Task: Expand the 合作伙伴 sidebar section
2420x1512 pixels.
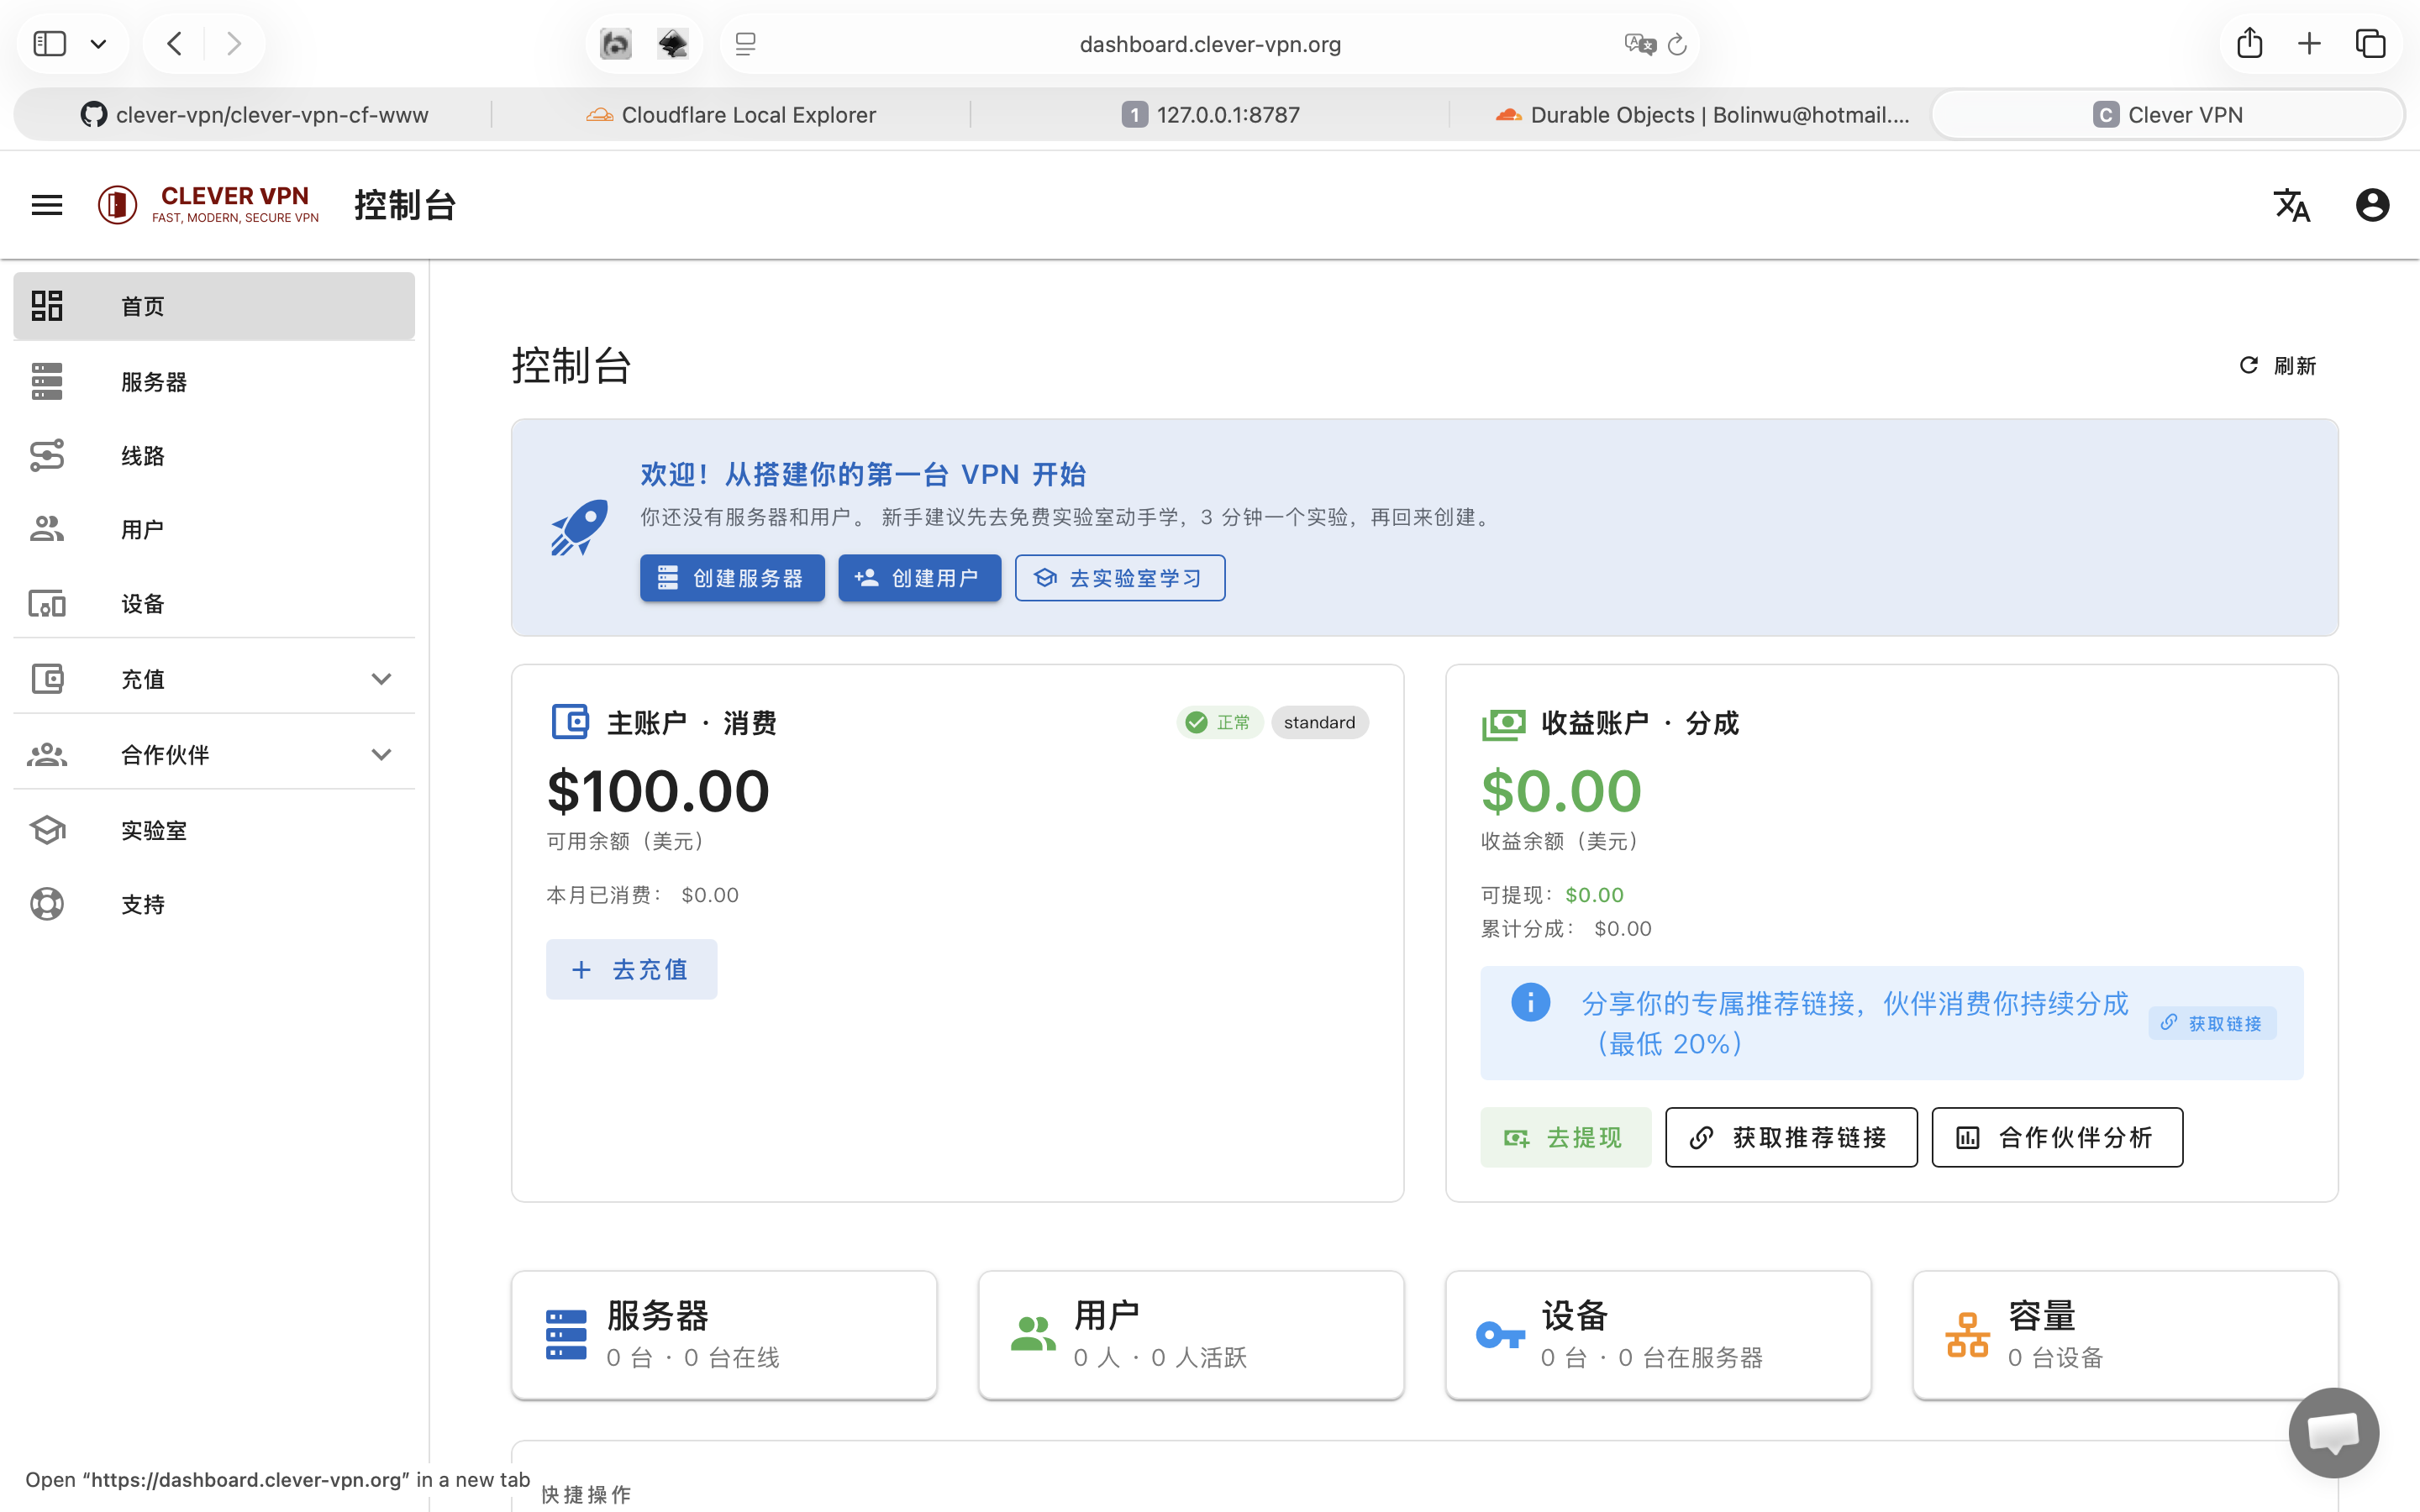Action: click(214, 754)
